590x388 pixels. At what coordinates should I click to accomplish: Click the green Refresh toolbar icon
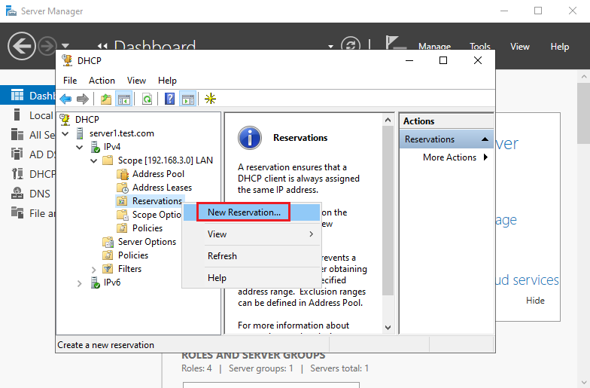tap(147, 99)
